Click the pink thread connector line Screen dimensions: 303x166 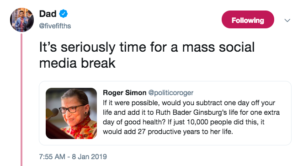pos(21,100)
